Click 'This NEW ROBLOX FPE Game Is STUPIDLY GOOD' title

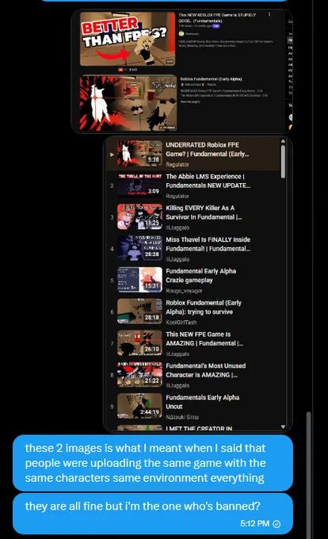[217, 17]
